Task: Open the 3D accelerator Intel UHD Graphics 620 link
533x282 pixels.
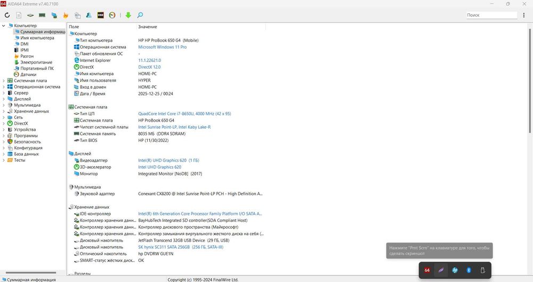Action: pyautogui.click(x=160, y=167)
